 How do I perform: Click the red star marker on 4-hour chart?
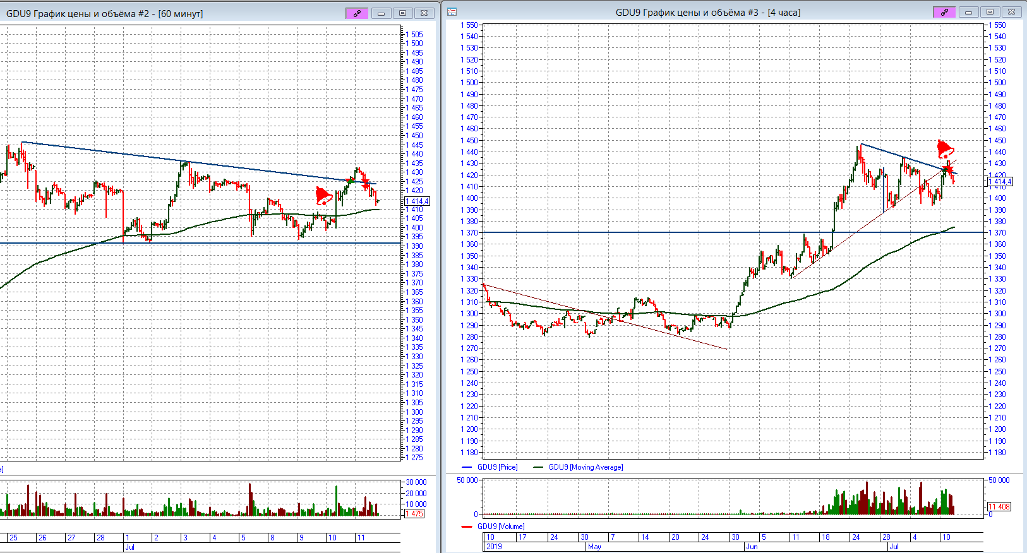948,169
